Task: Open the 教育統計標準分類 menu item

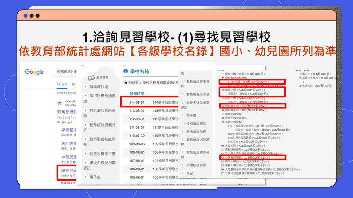Action: point(195,154)
